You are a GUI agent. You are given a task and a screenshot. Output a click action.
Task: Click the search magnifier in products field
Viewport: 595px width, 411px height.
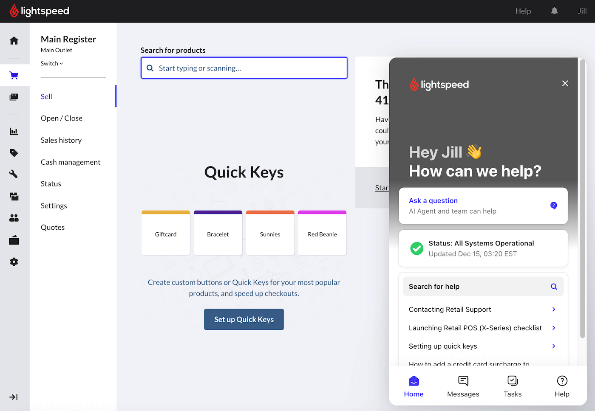(150, 68)
